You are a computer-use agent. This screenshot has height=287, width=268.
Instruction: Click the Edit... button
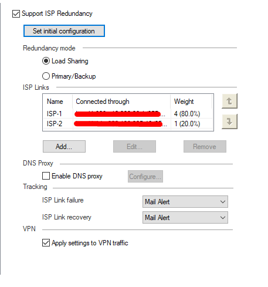click(134, 146)
